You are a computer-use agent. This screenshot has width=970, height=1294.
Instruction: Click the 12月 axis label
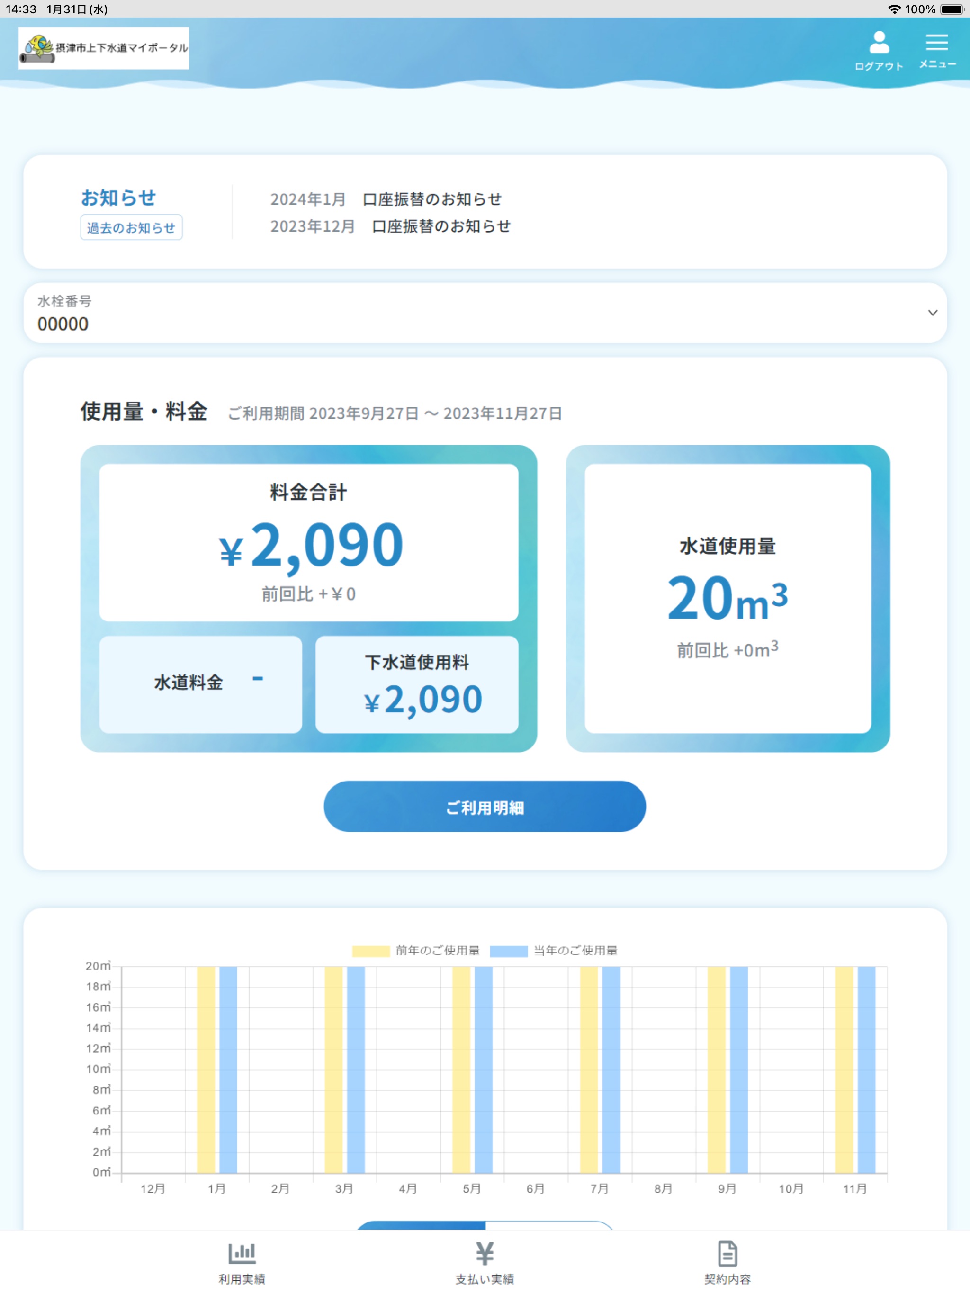[153, 1189]
